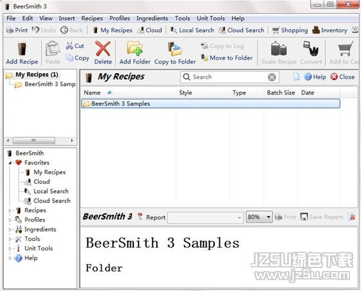361x291 pixels.
Task: Open the Unit Tools menu
Action: point(211,18)
